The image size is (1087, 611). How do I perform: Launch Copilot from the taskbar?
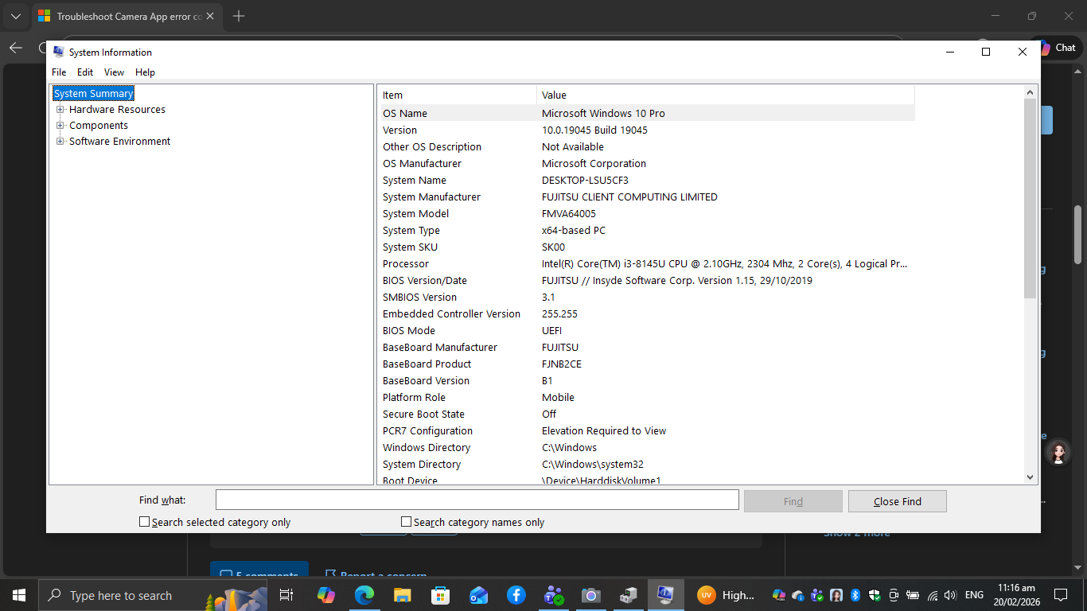(x=326, y=595)
